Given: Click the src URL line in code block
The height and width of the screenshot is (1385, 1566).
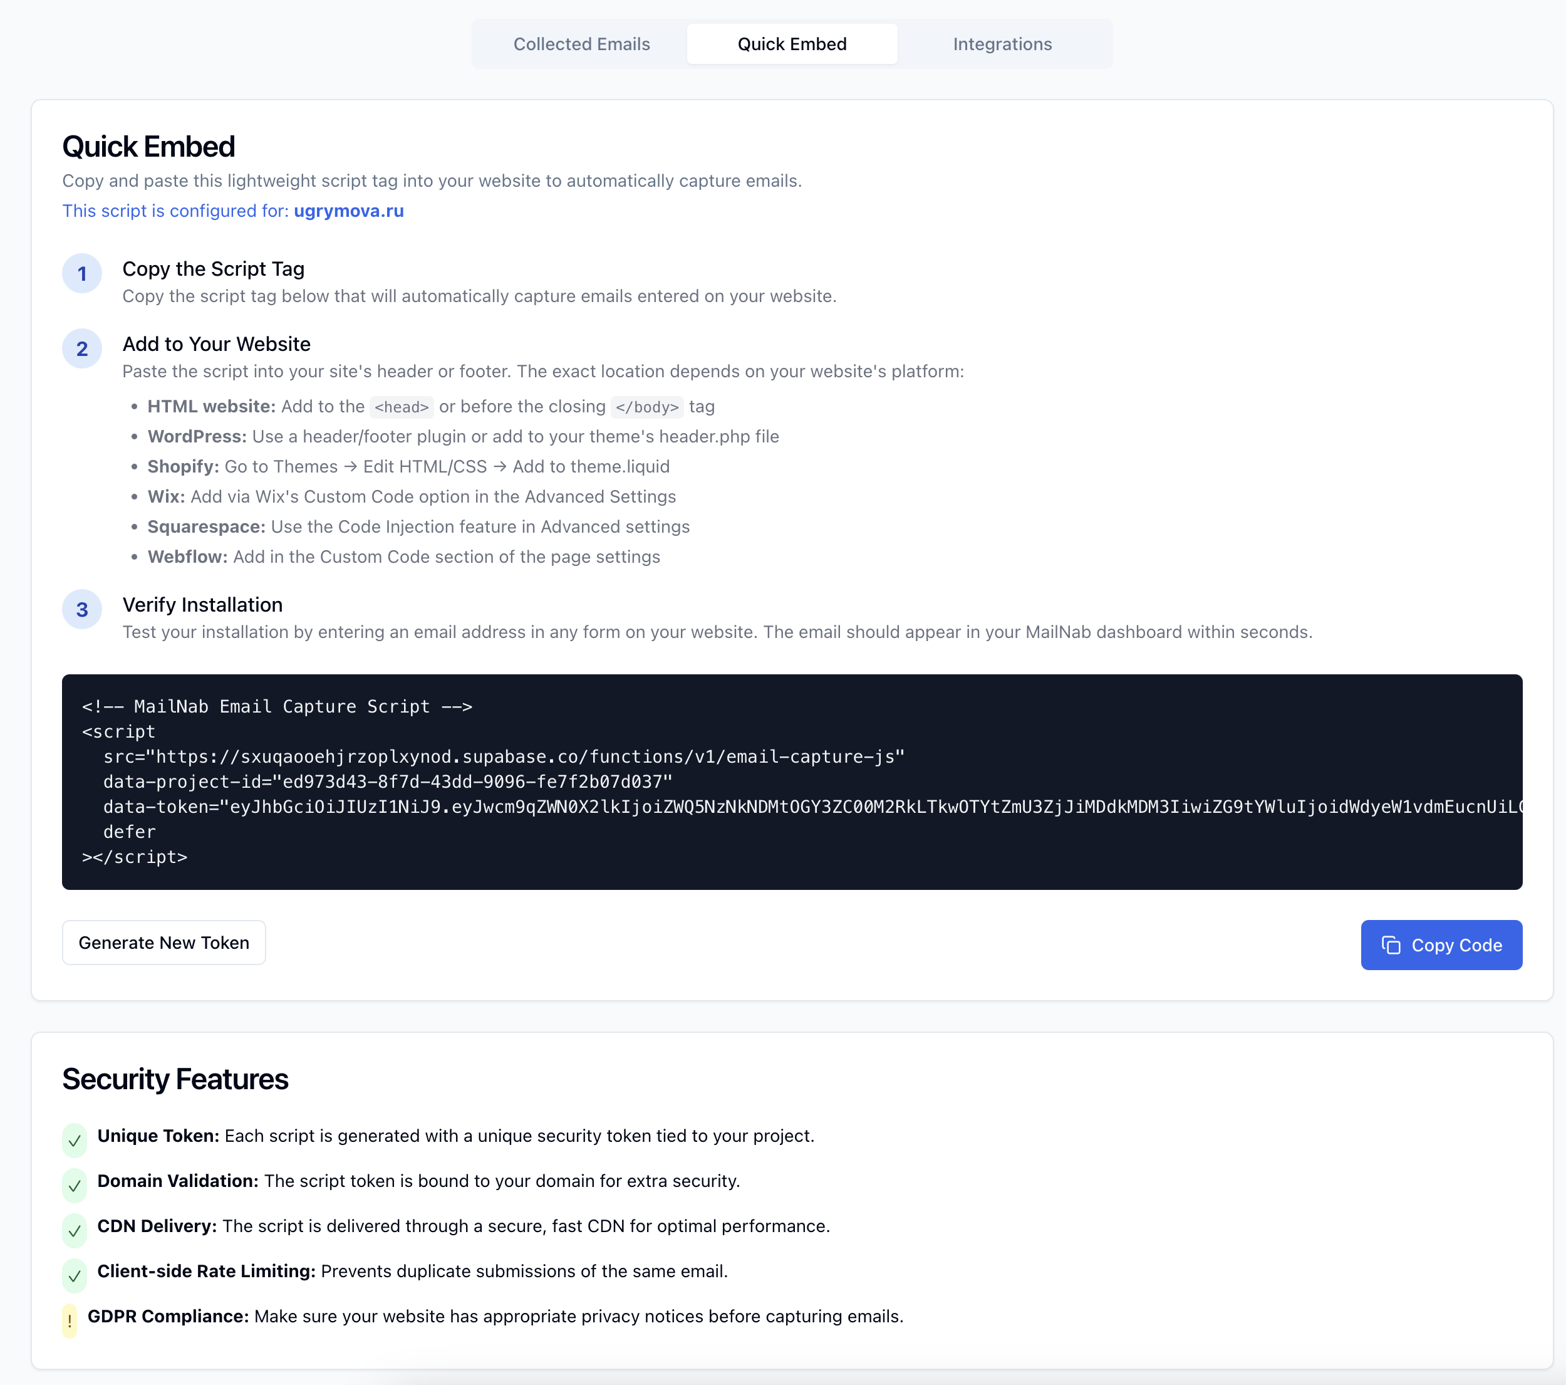Looking at the screenshot, I should click(504, 757).
